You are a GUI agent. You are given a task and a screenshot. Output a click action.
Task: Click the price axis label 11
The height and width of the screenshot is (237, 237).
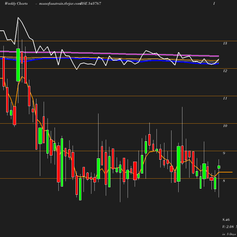pos(225,98)
